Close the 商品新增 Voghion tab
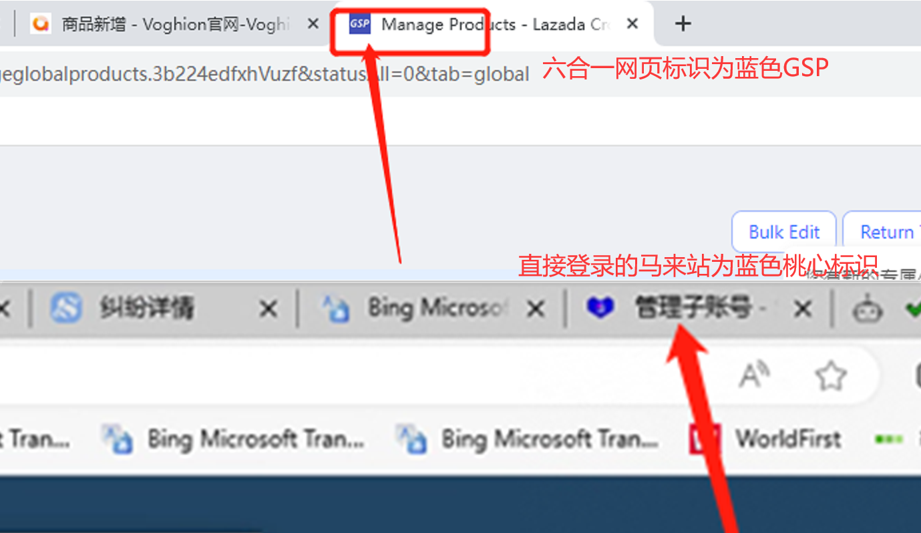Screen dimensions: 921x533 pos(313,24)
